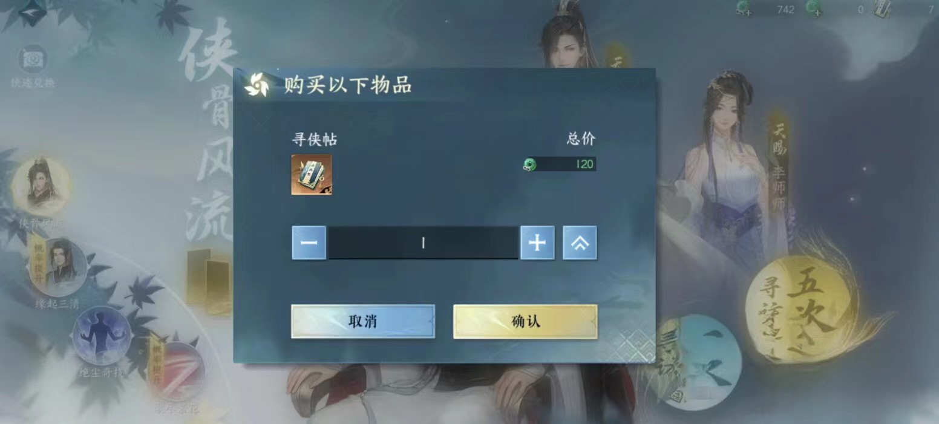
Task: Select the topmost hero portrait banner
Action: click(x=42, y=188)
